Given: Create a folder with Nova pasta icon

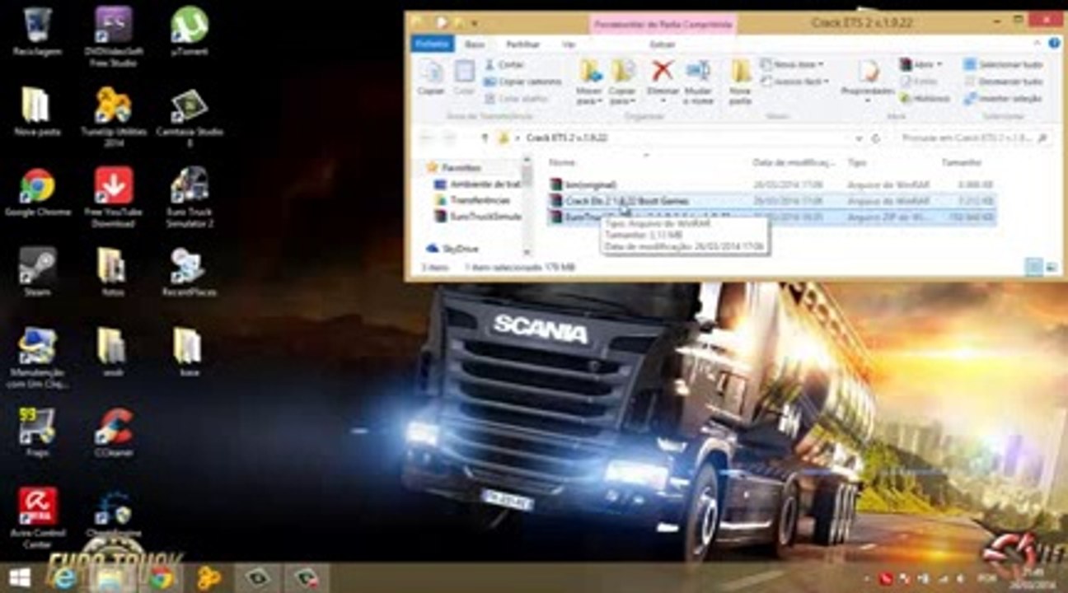Looking at the screenshot, I should coord(741,82).
